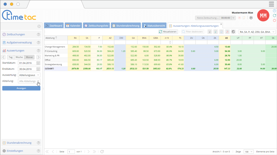Viewport: 277px width, 155px height.
Task: Open the Startdatum calendar picker
Action: click(38, 63)
